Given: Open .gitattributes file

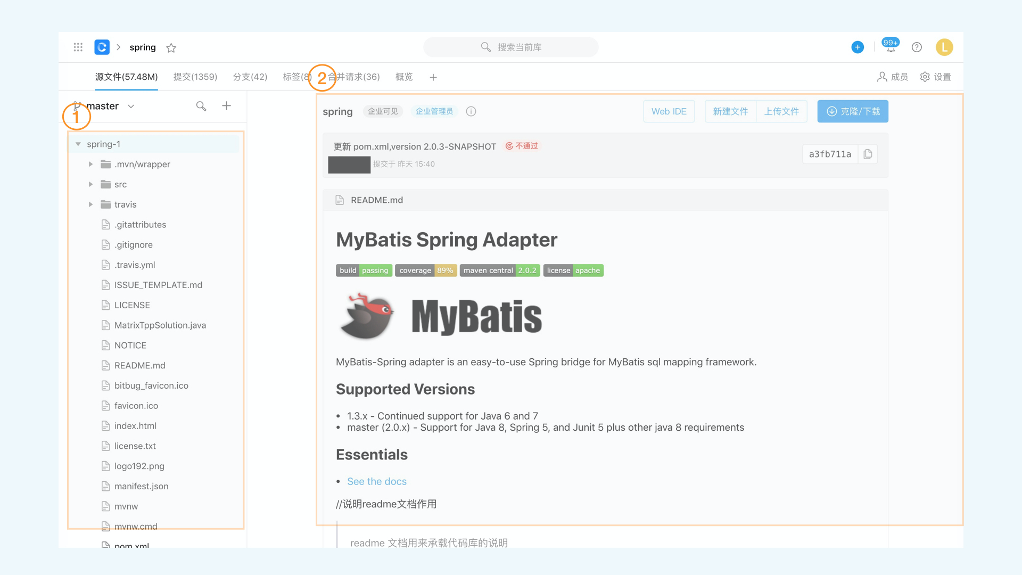Looking at the screenshot, I should coord(140,225).
